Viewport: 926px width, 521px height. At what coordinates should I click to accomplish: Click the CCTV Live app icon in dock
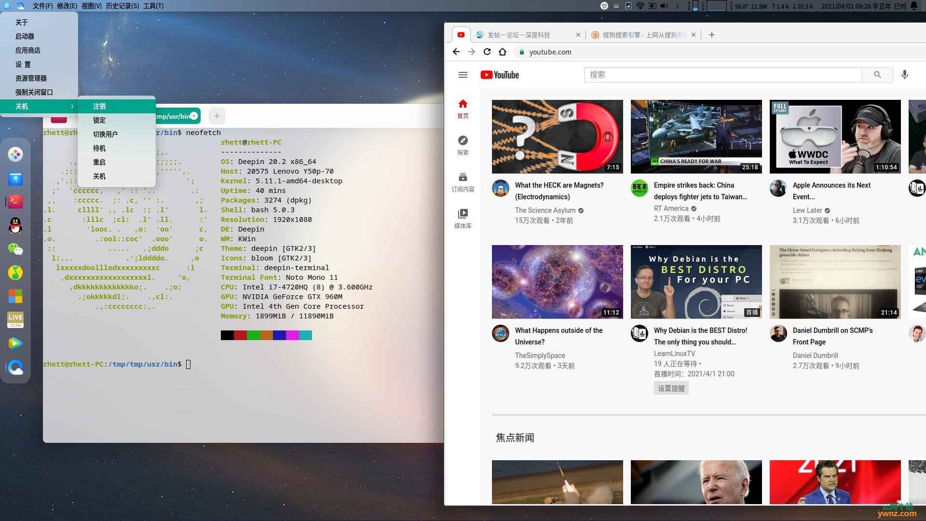click(x=15, y=317)
